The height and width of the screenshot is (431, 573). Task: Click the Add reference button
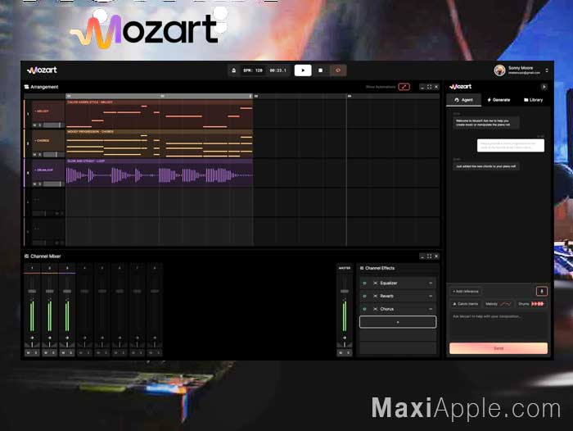466,291
